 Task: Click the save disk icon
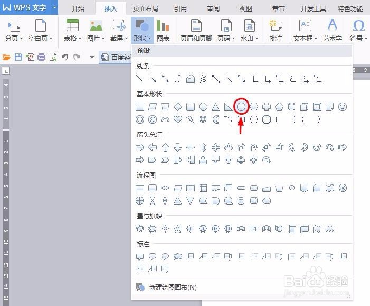coord(18,57)
